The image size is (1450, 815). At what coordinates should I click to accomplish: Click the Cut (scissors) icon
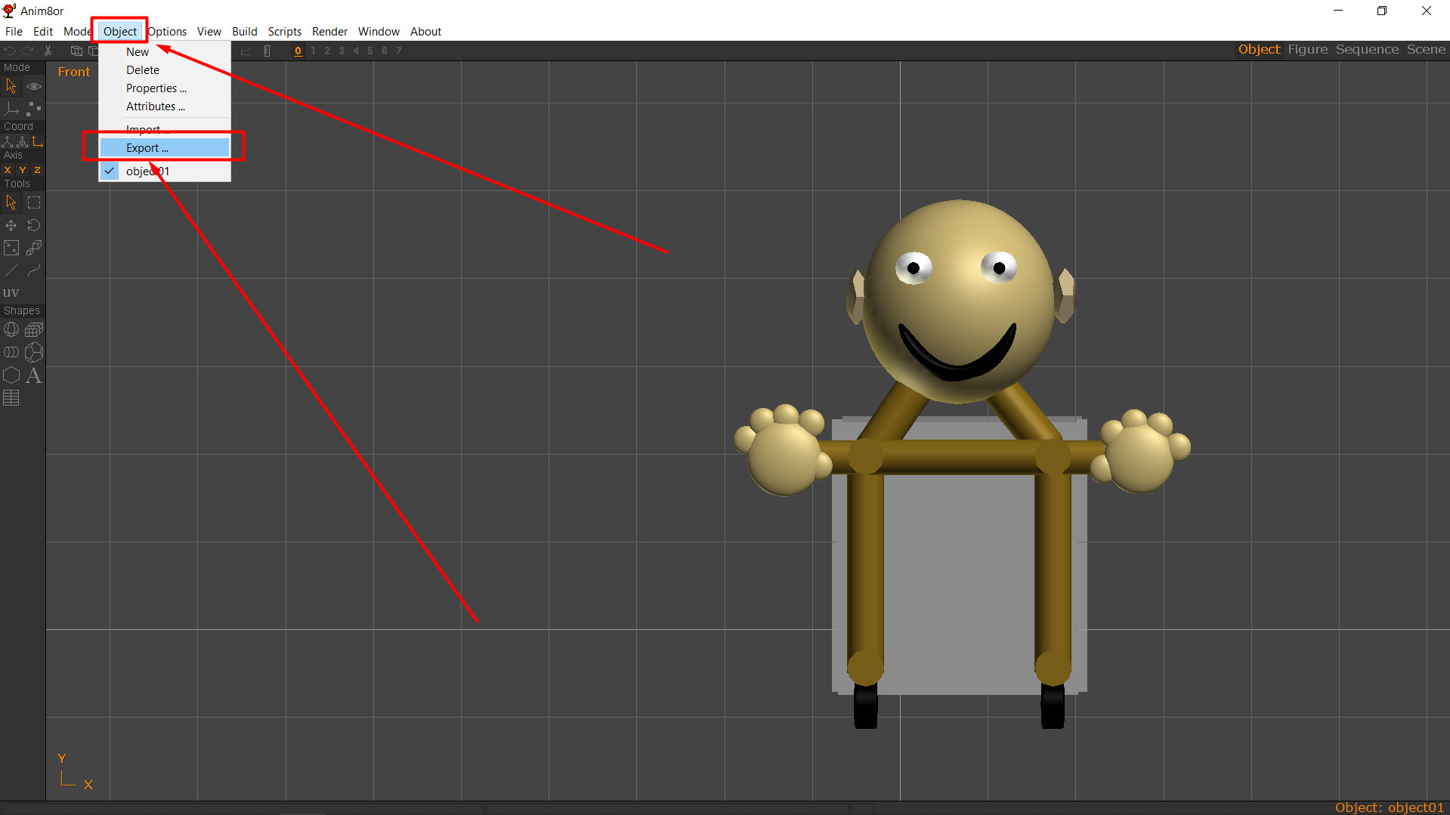(48, 51)
